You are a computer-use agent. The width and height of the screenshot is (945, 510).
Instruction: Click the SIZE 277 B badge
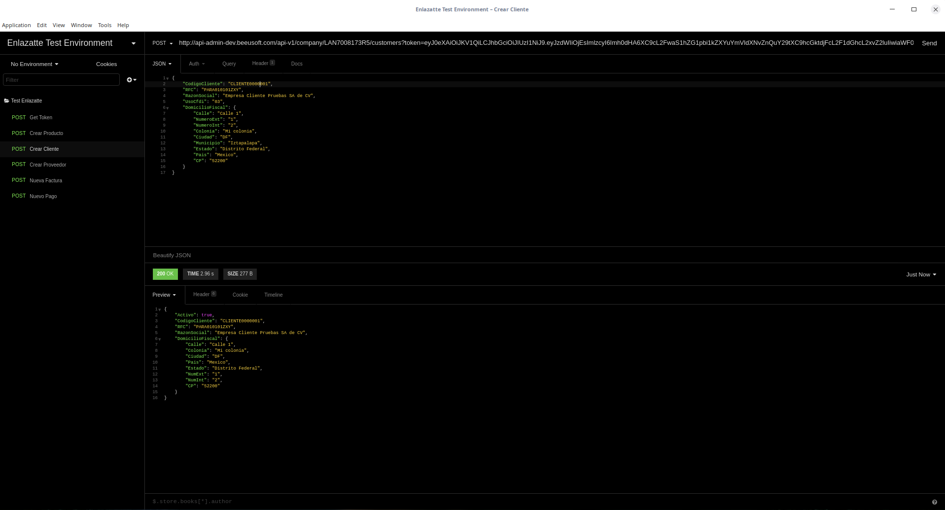(x=240, y=273)
